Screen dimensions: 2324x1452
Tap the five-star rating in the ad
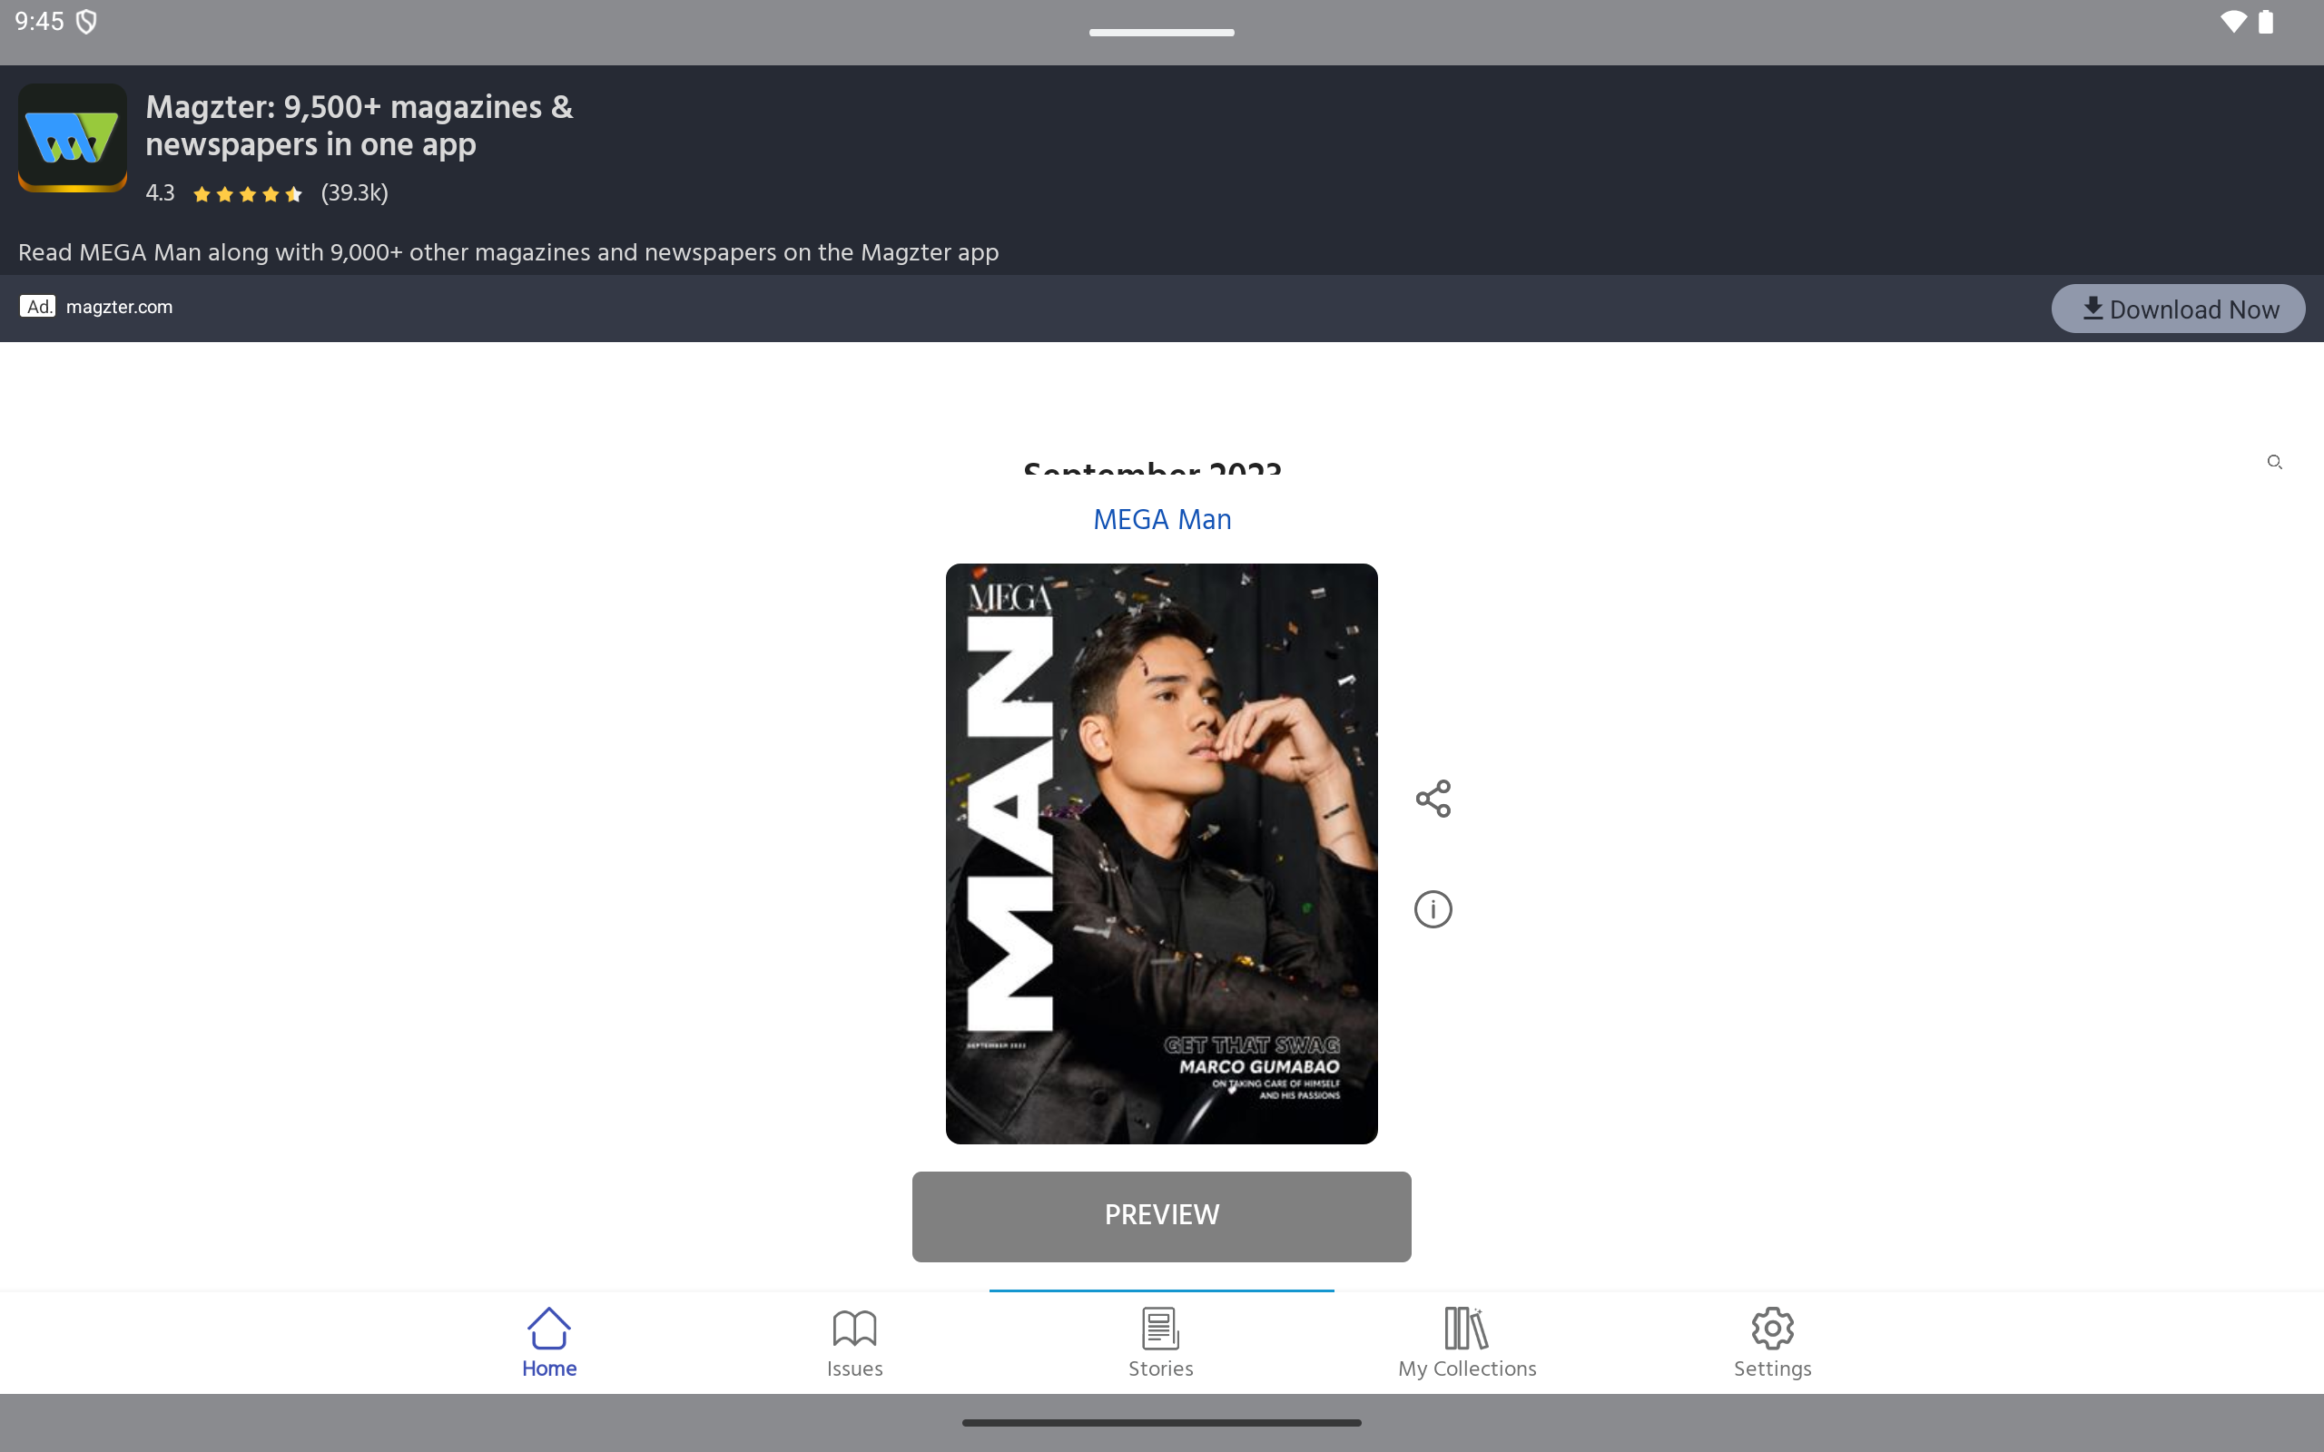click(247, 194)
